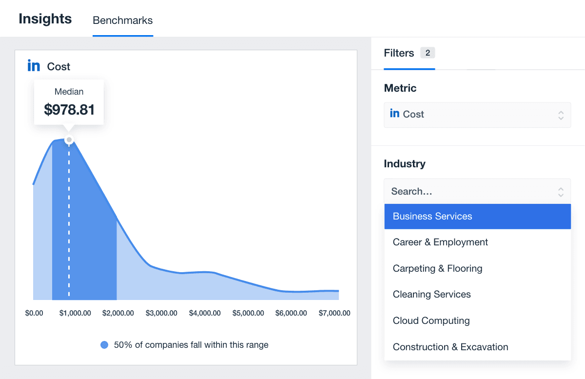Viewport: 585px width, 379px height.
Task: Click the median marker dot on curve
Action: pyautogui.click(x=69, y=140)
